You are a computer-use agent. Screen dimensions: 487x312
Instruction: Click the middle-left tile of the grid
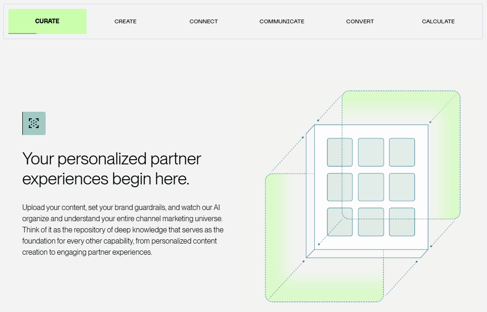coord(340,187)
